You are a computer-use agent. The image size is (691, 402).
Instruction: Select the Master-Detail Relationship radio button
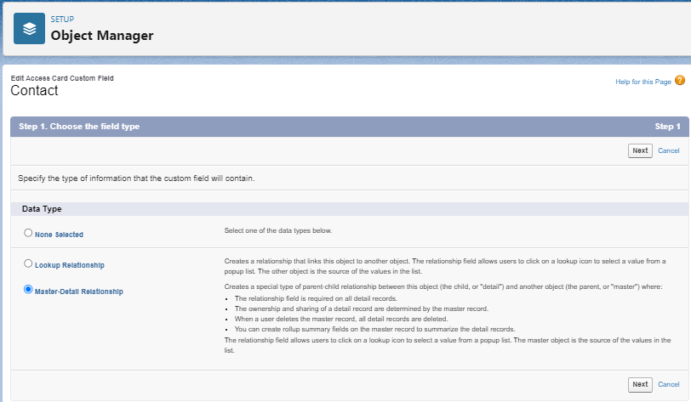[x=28, y=290]
